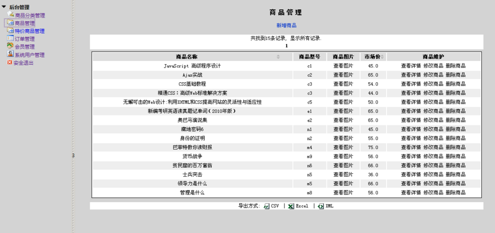View picture for JavaScript 高级程序设计
The width and height of the screenshot is (495, 233).
[343, 66]
